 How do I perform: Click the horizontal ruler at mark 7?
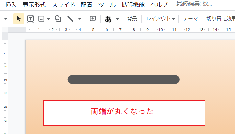pyautogui.click(x=120, y=29)
